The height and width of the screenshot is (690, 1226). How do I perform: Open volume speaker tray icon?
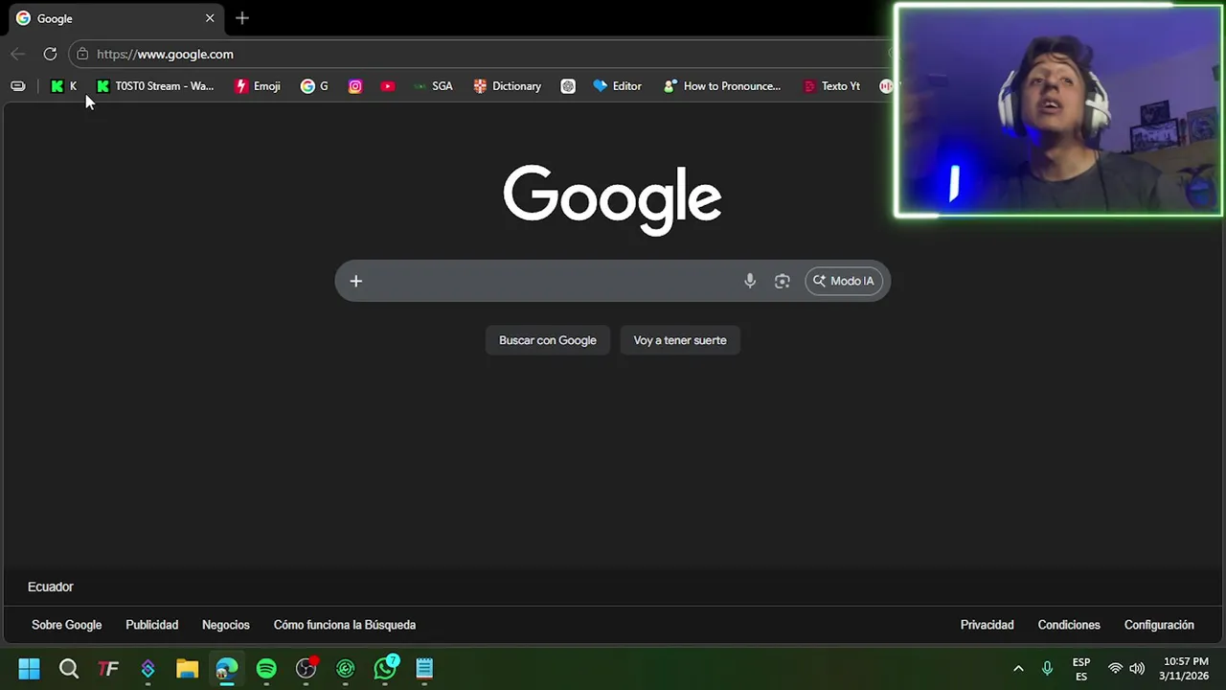pos(1137,668)
